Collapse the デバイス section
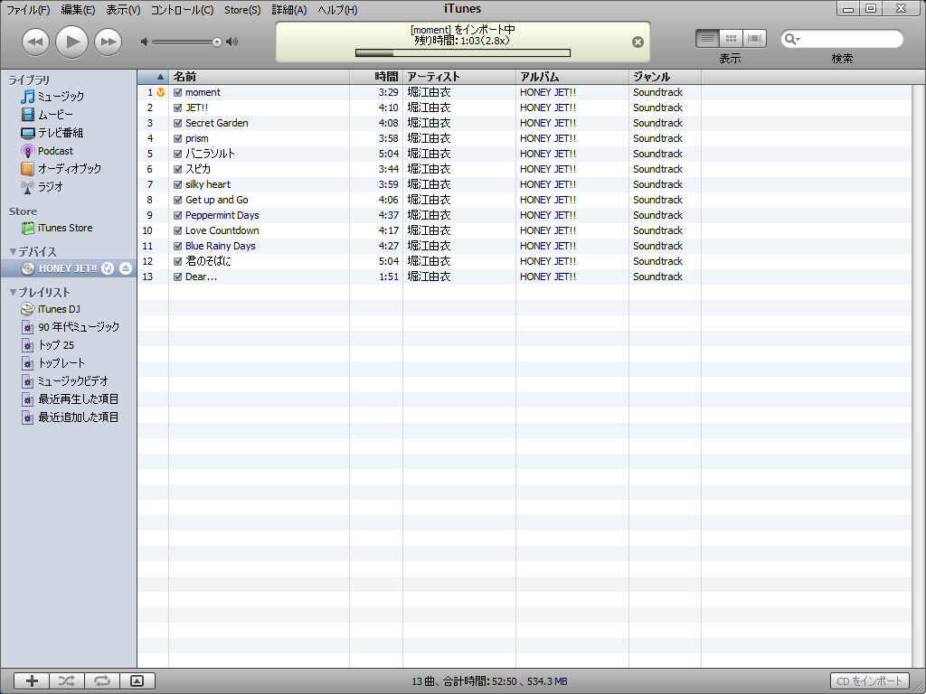 coord(13,252)
